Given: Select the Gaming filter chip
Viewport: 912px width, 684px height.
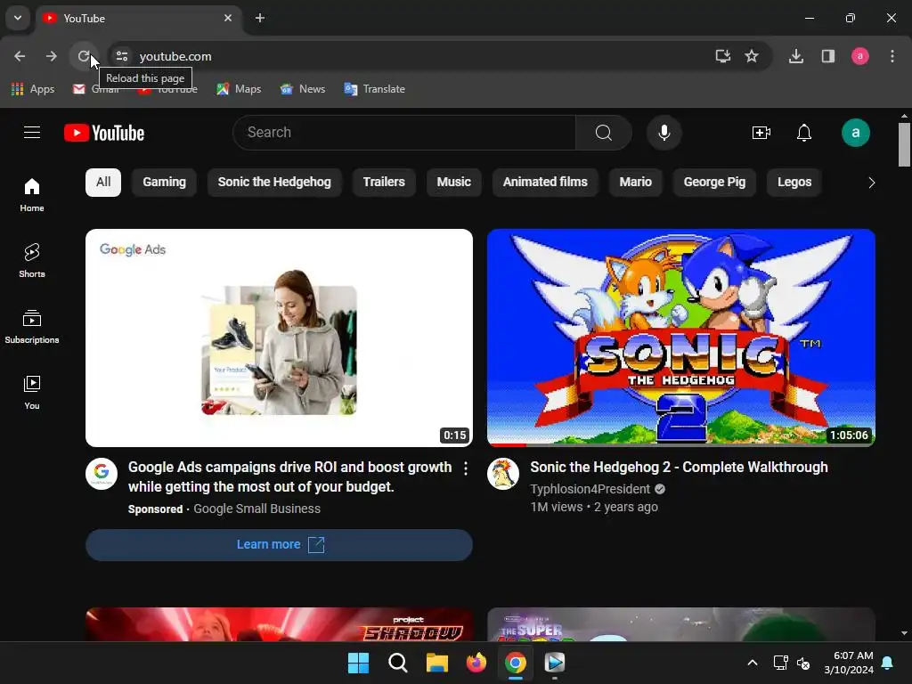Looking at the screenshot, I should (x=164, y=182).
